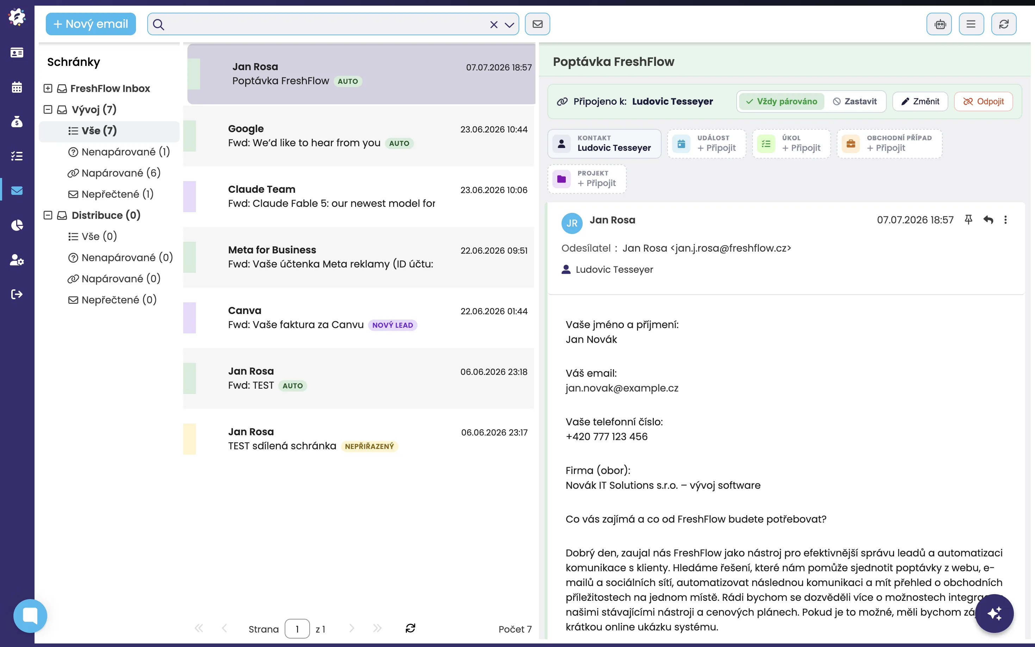
Task: Open the email envelope icon in sidebar
Action: pos(17,190)
